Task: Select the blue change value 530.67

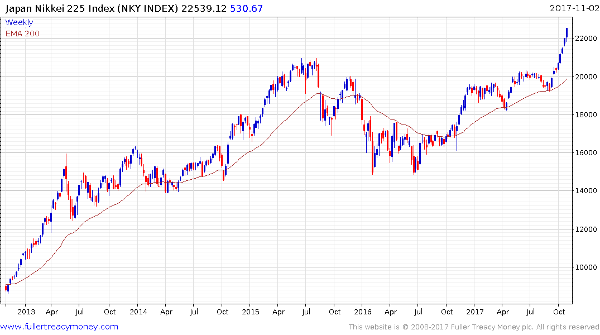Action: (247, 8)
